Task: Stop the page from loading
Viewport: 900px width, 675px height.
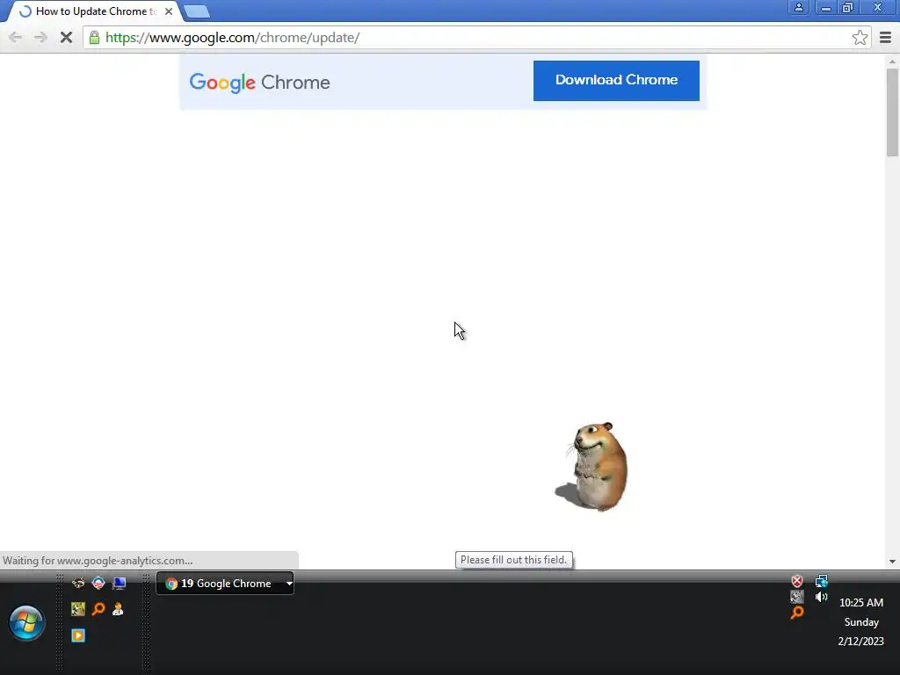Action: (x=66, y=38)
